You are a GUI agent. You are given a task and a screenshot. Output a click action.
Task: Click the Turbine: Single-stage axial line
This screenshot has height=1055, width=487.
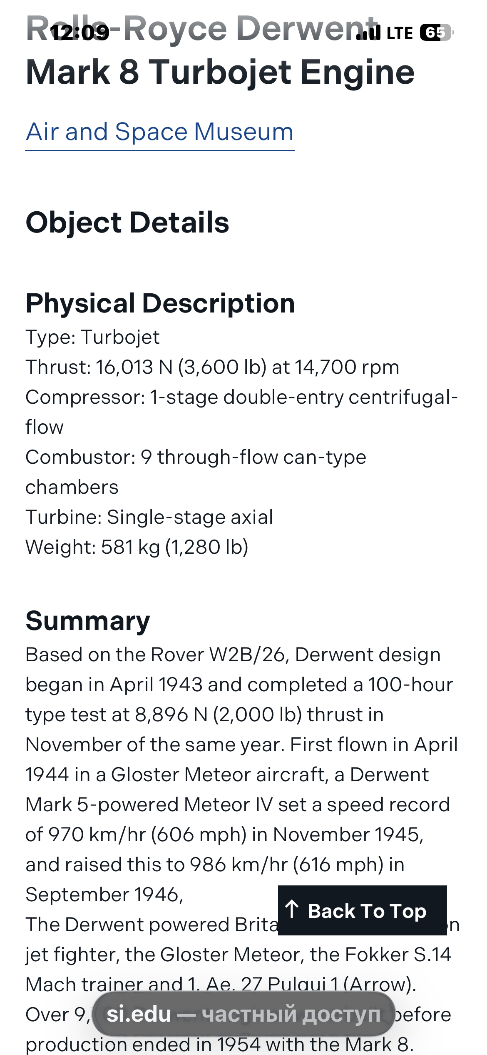tap(149, 517)
